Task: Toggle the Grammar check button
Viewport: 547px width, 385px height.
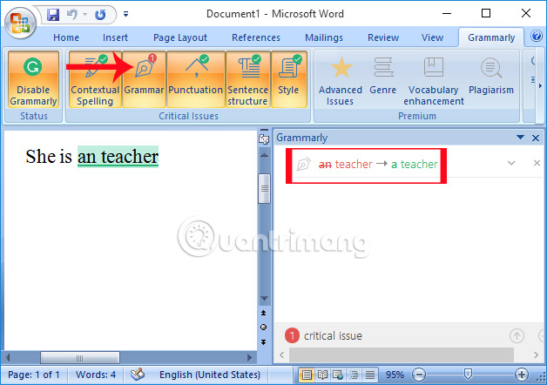Action: pos(144,79)
